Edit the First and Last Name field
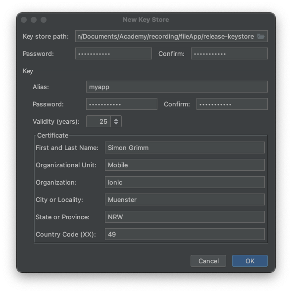Screen dimensions: 292x293 click(x=185, y=147)
